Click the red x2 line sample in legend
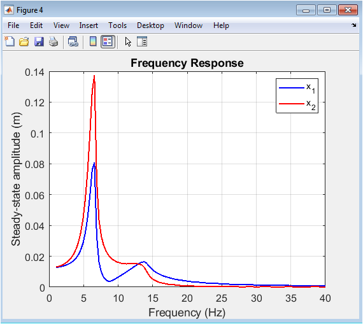 click(292, 104)
